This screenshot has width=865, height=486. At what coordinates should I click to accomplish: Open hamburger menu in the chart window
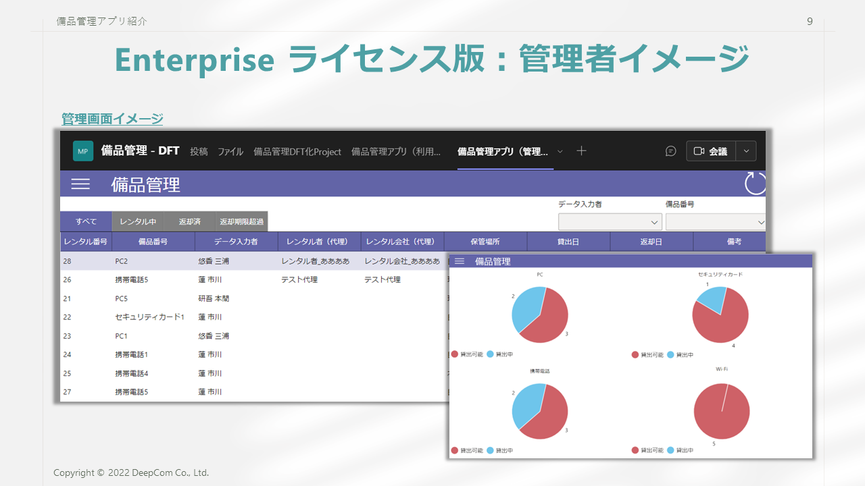pyautogui.click(x=460, y=261)
